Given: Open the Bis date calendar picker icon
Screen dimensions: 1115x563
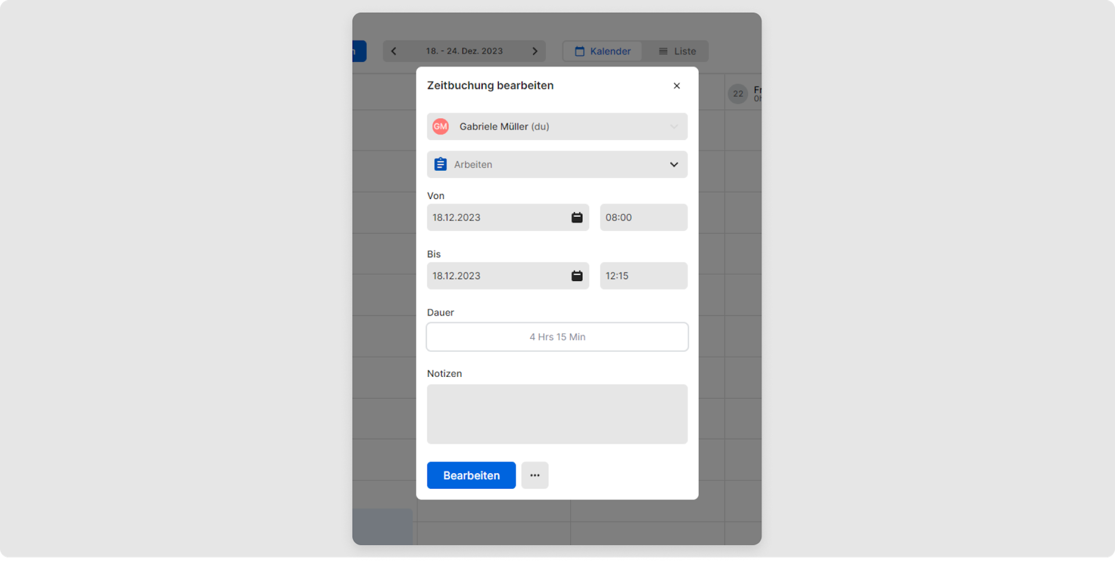Looking at the screenshot, I should pyautogui.click(x=577, y=276).
